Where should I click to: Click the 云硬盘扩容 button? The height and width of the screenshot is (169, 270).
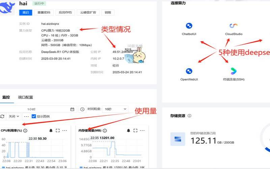coord(88,13)
